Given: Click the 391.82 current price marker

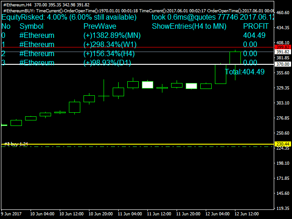Looking at the screenshot, I should pyautogui.click(x=282, y=52).
